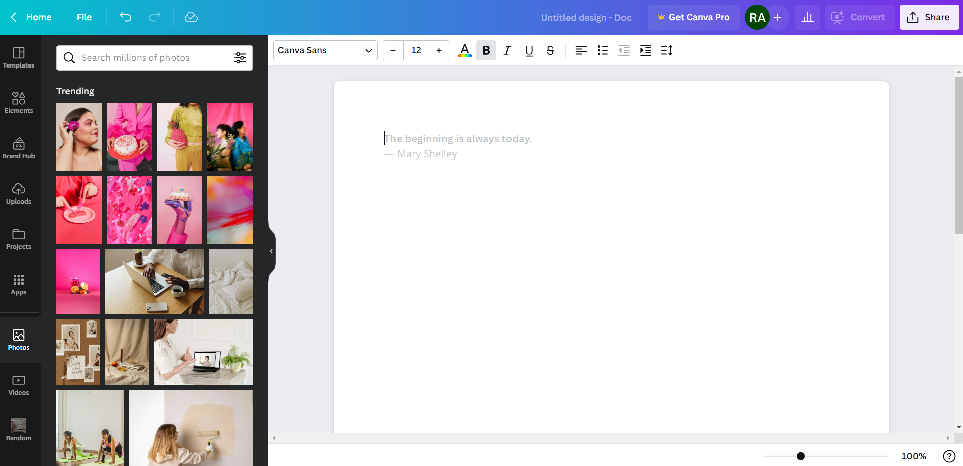The width and height of the screenshot is (963, 466).
Task: Open the Brand Hub panel
Action: coord(19,148)
